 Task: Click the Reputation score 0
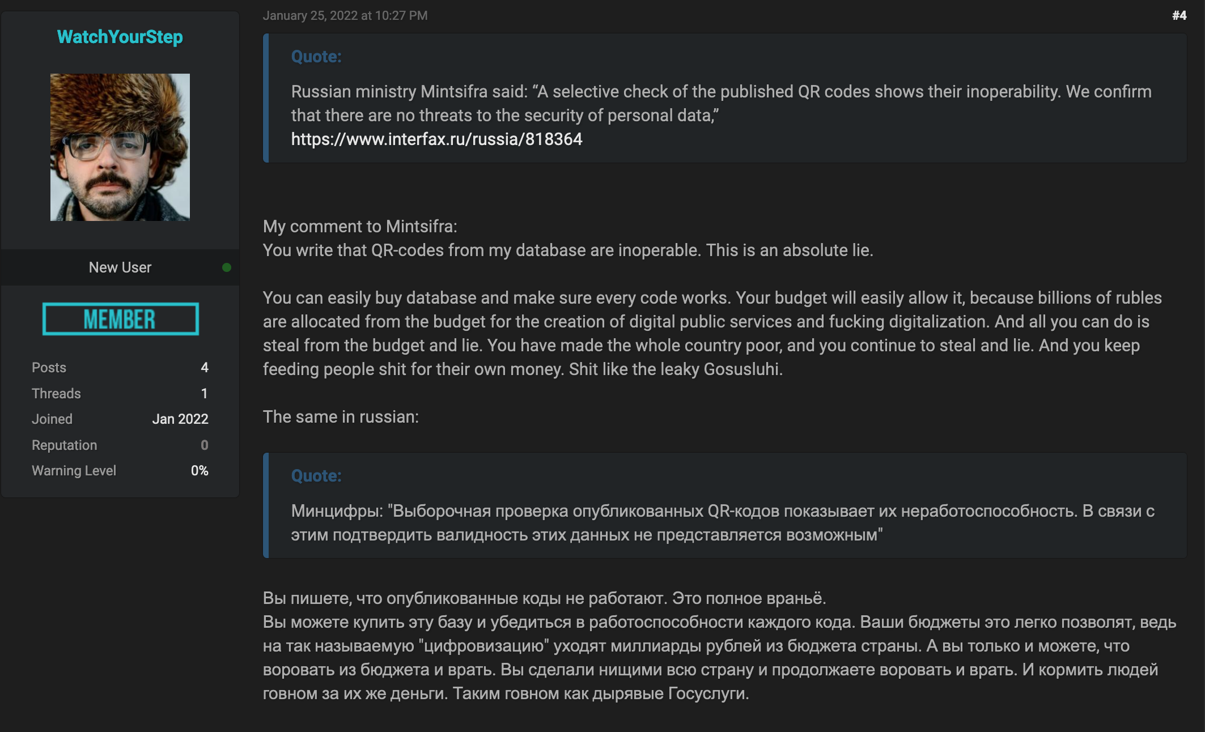[204, 445]
